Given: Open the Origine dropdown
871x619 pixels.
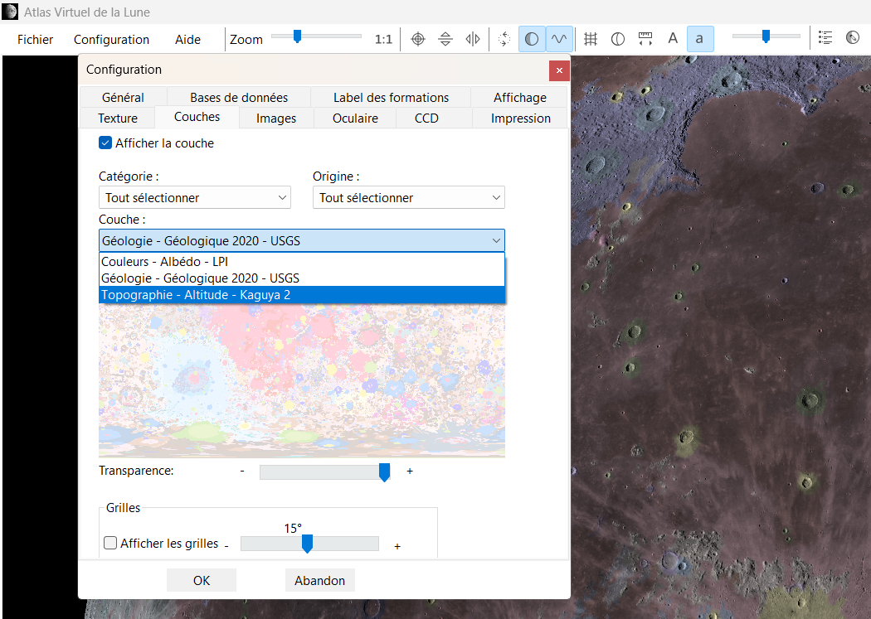Looking at the screenshot, I should [x=408, y=197].
